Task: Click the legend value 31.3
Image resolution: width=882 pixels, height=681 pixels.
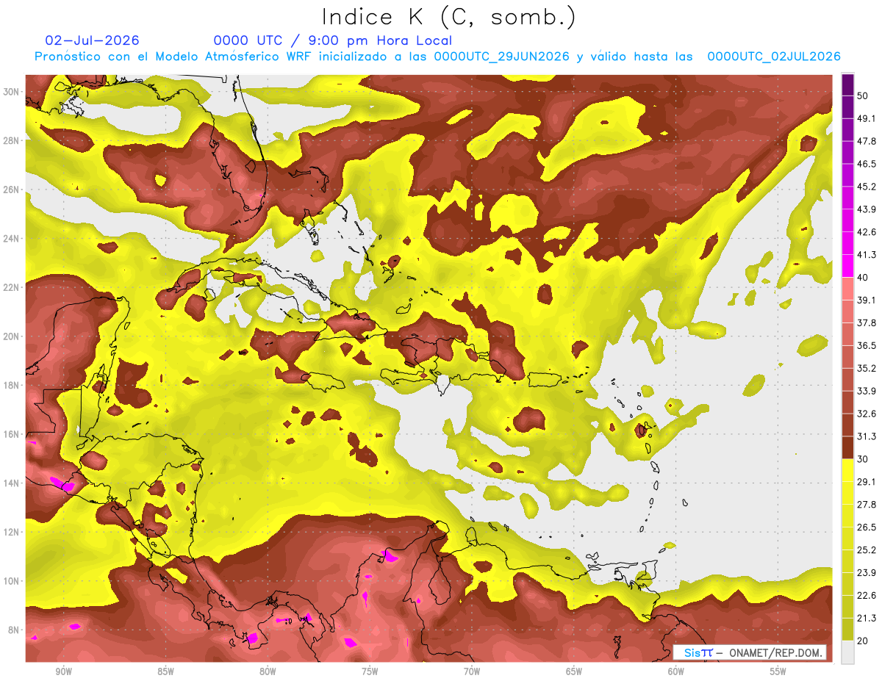Action: pyautogui.click(x=867, y=436)
